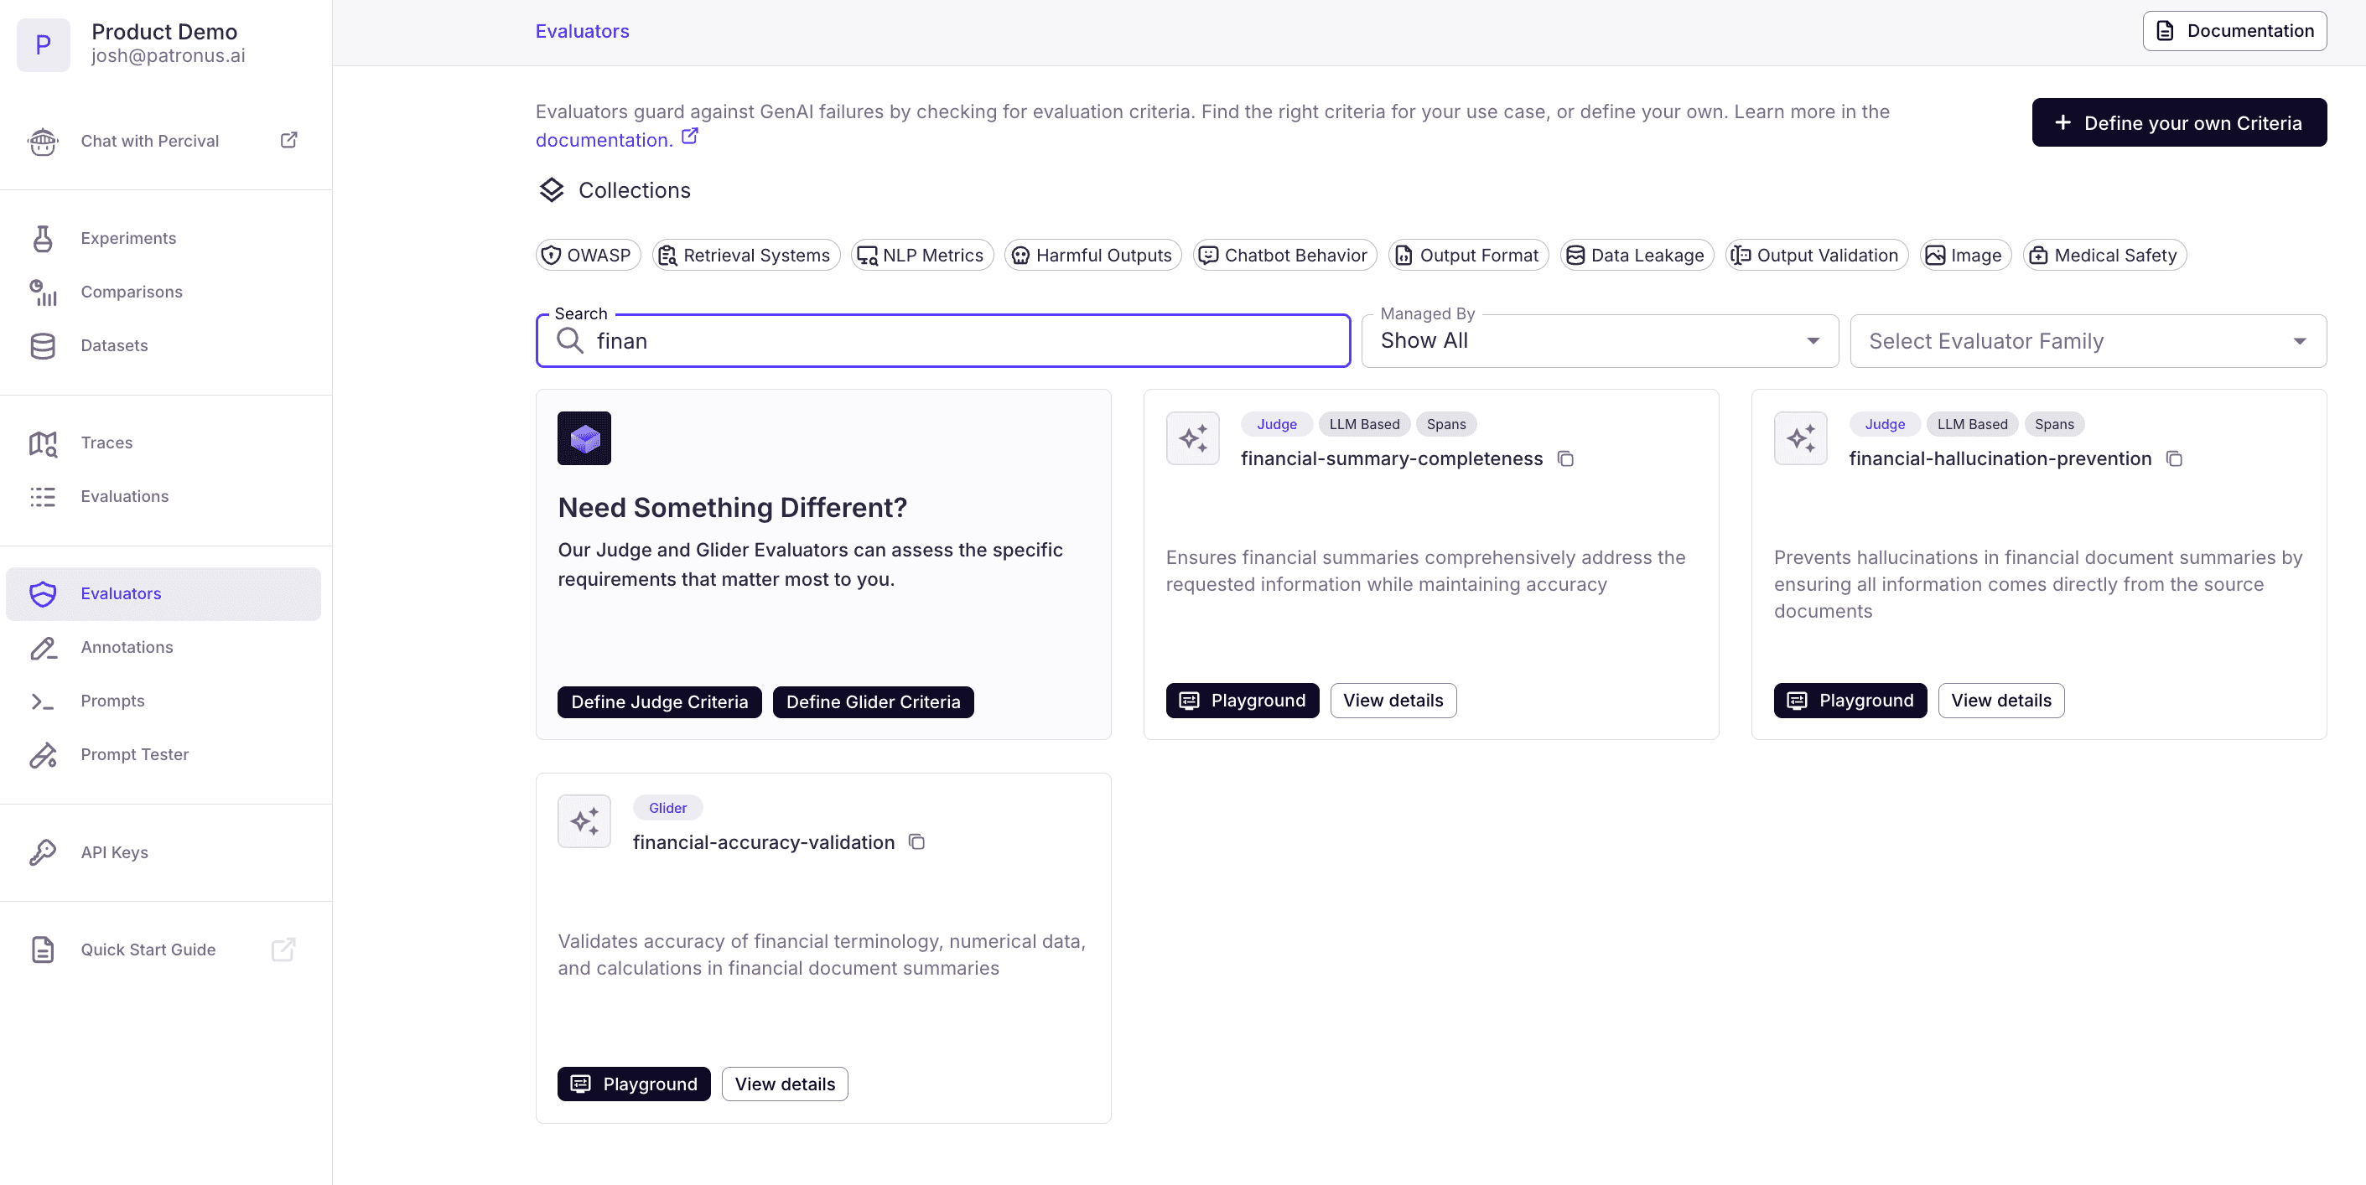The width and height of the screenshot is (2366, 1185).
Task: Copy the financial-hallucination-prevention evaluator name
Action: (2173, 459)
